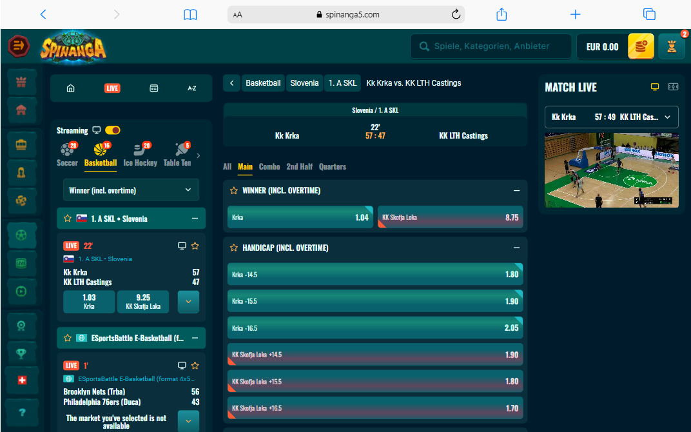Select the Soccer sport filter icon
Viewport: 691px width, 432px height.
67,150
